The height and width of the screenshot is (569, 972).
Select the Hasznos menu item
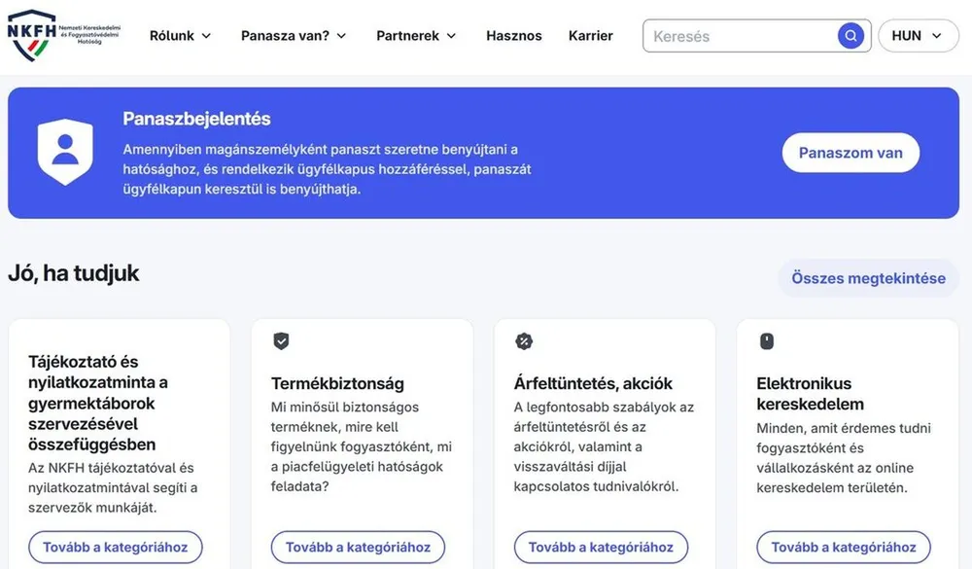coord(513,35)
